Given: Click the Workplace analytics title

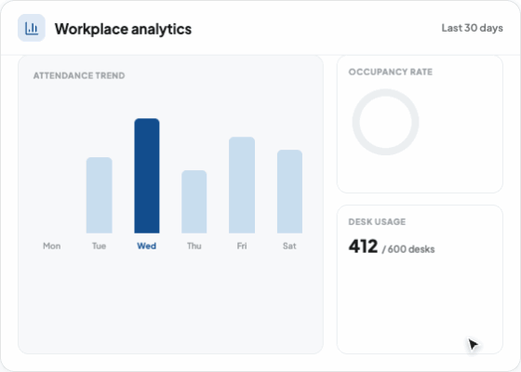Looking at the screenshot, I should click(123, 29).
